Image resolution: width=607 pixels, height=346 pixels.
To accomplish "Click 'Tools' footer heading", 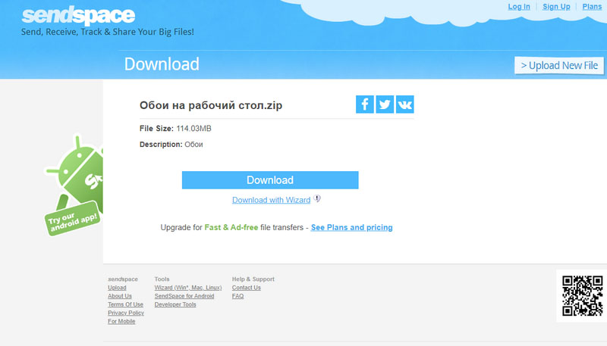I will pyautogui.click(x=162, y=279).
